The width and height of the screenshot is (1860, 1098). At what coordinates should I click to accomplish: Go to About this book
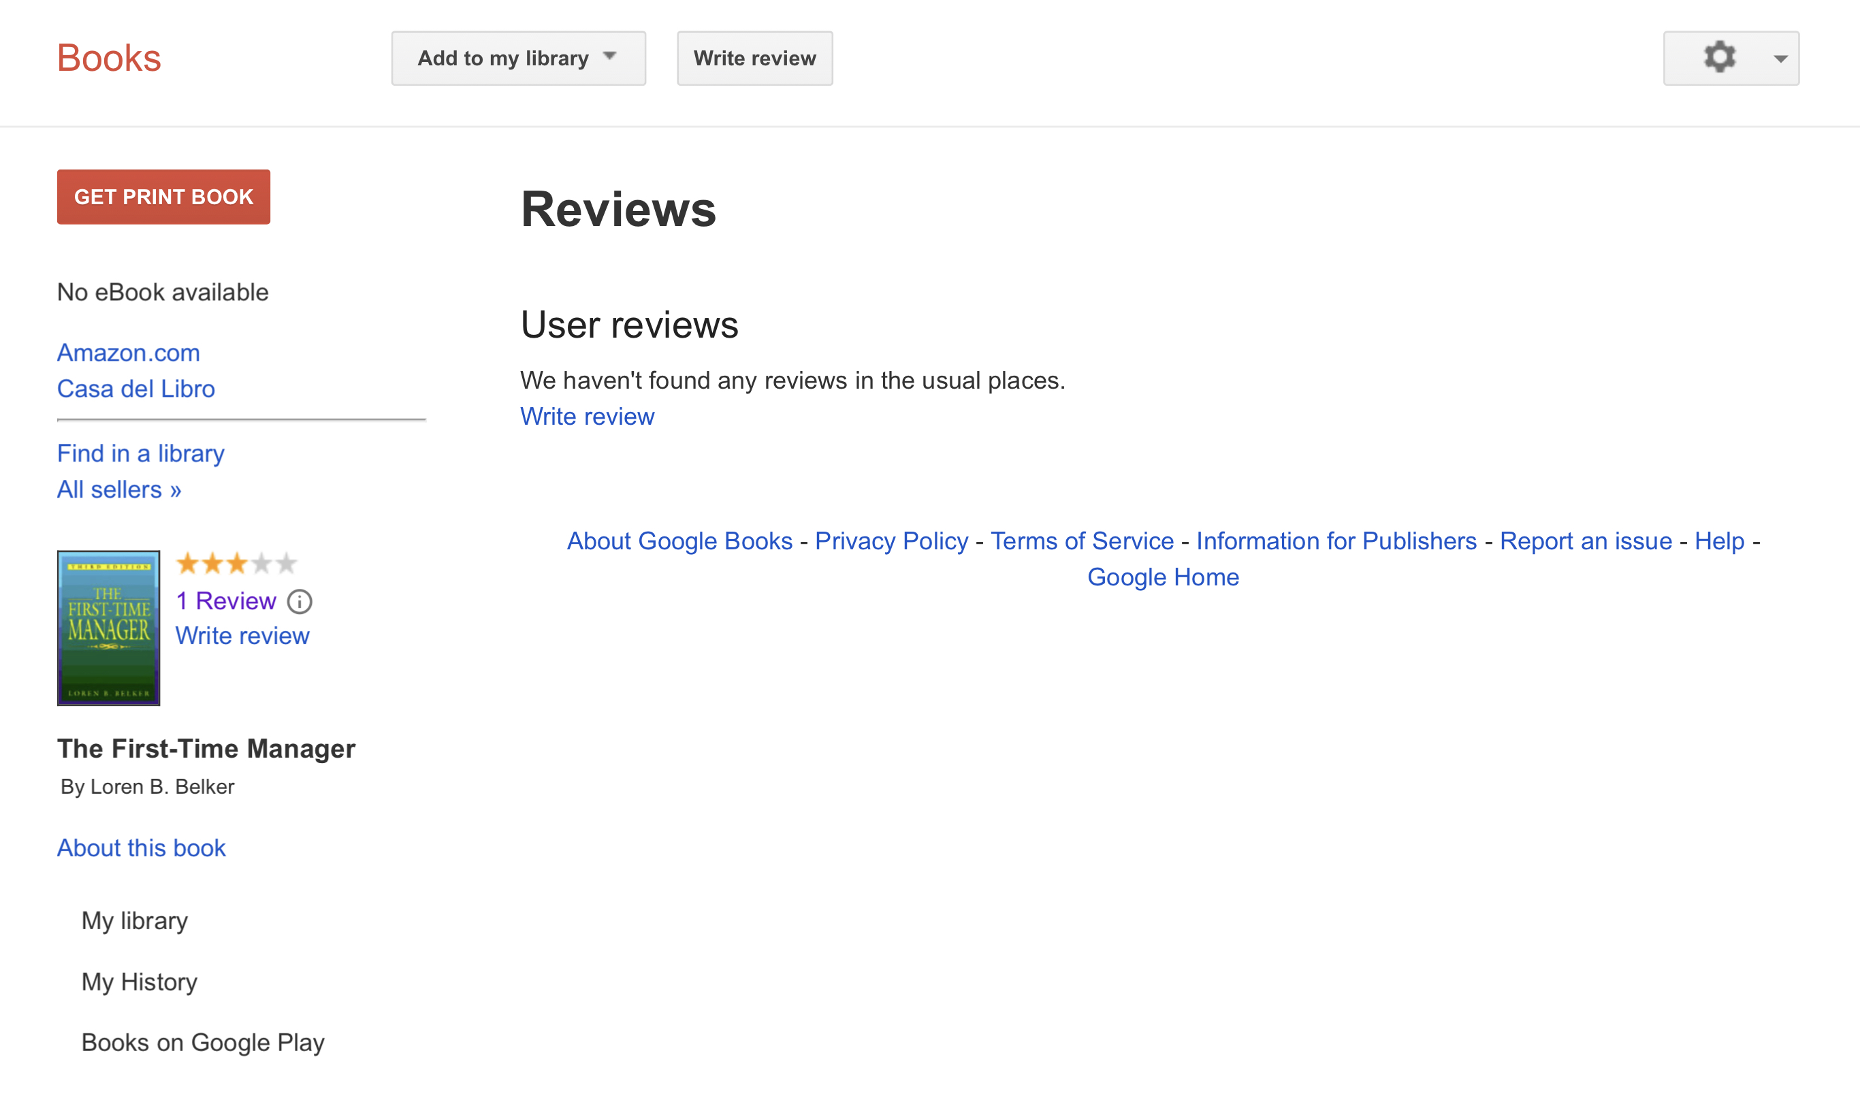[142, 848]
